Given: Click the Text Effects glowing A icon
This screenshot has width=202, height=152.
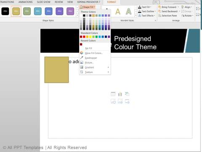Looking at the screenshot, I should tap(140, 16).
